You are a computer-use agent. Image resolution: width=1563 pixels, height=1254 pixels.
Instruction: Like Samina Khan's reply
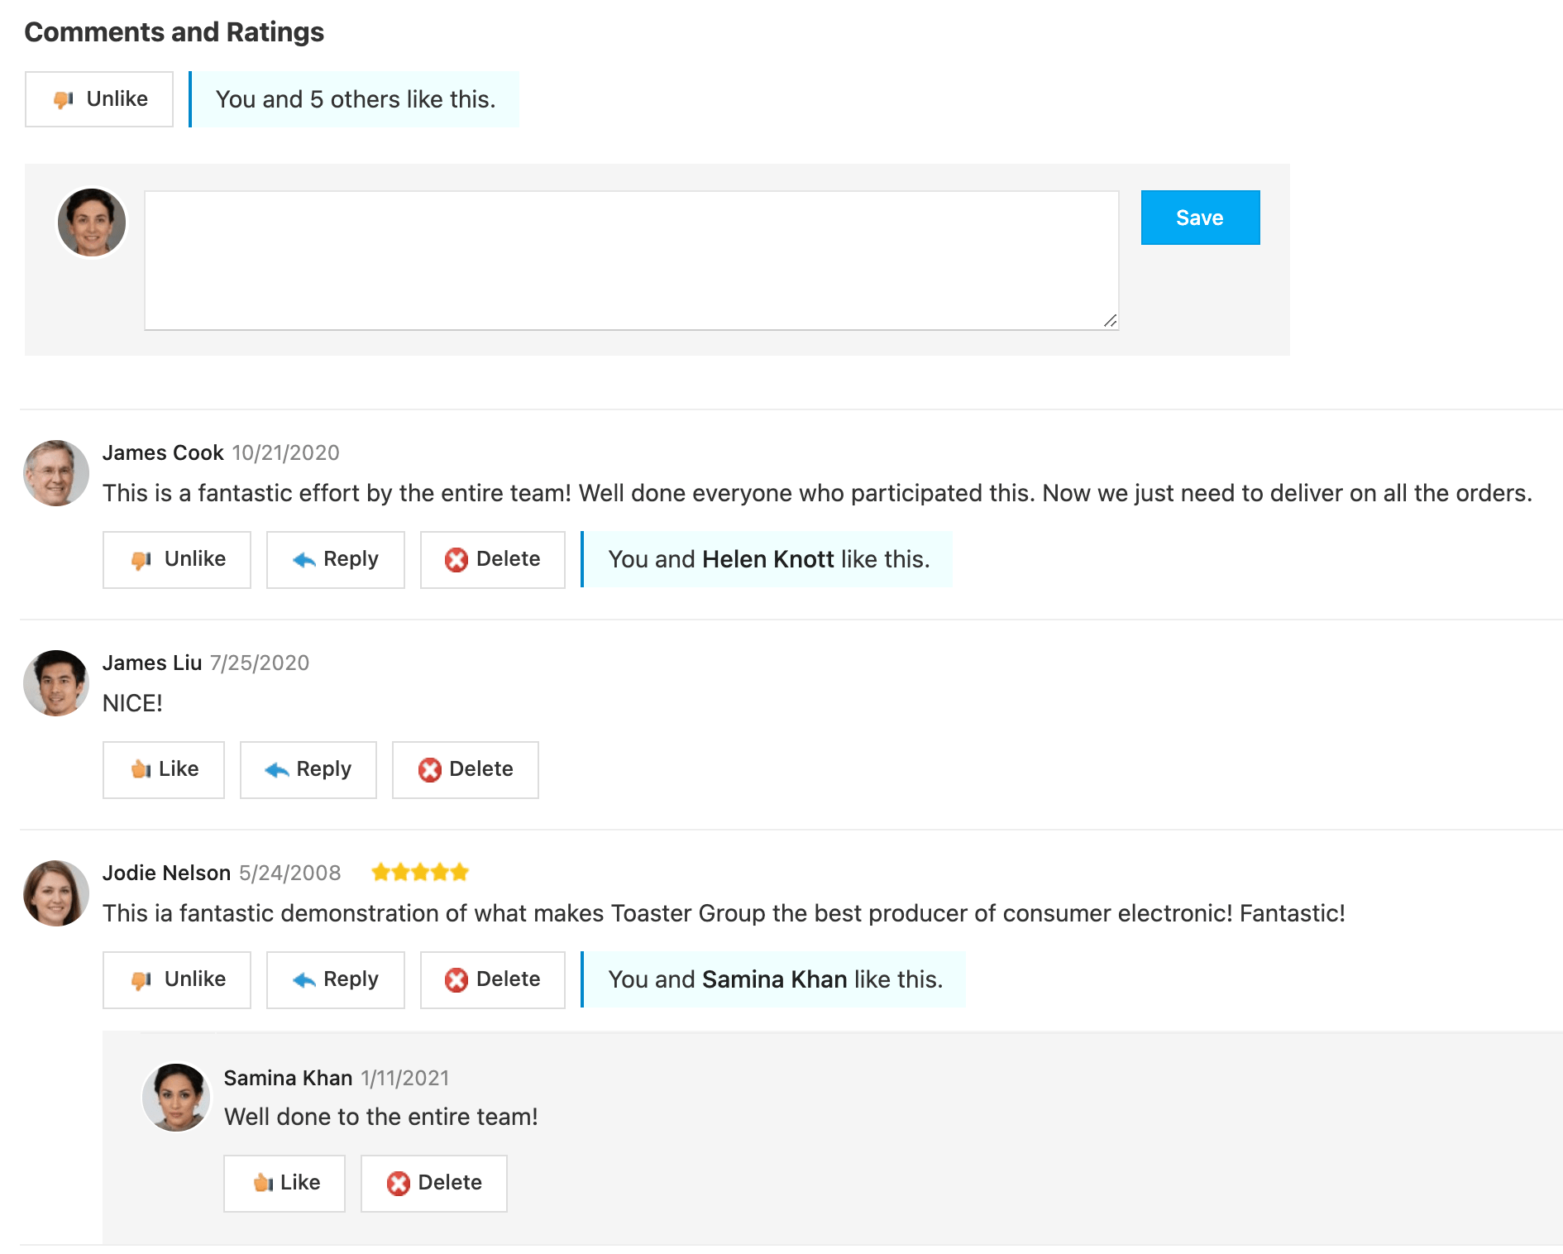click(284, 1184)
